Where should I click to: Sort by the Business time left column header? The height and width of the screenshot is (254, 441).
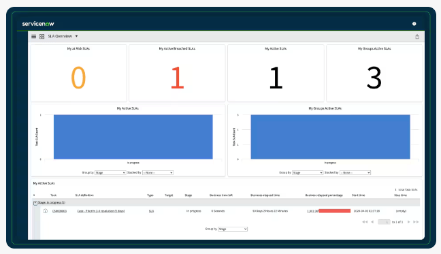click(x=221, y=195)
